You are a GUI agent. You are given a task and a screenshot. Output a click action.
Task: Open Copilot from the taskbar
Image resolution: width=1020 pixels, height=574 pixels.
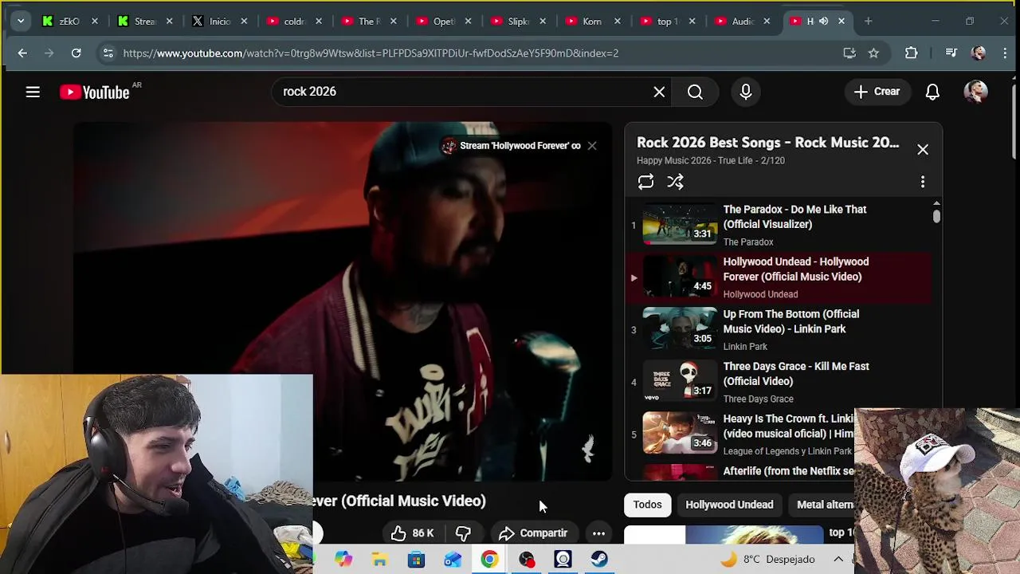[x=343, y=560]
